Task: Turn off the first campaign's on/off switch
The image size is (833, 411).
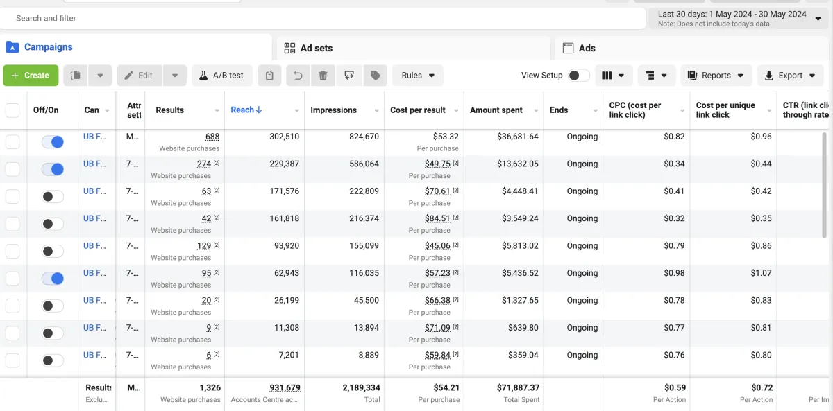Action: 53,142
